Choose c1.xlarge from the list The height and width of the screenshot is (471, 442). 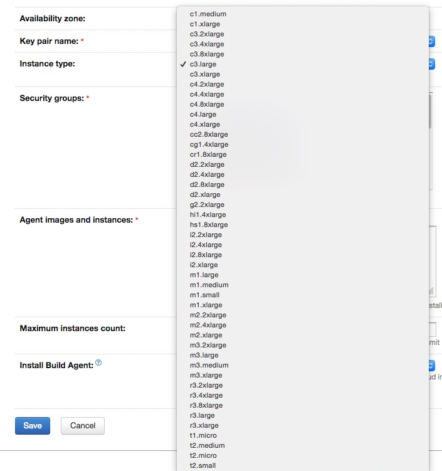(303, 24)
